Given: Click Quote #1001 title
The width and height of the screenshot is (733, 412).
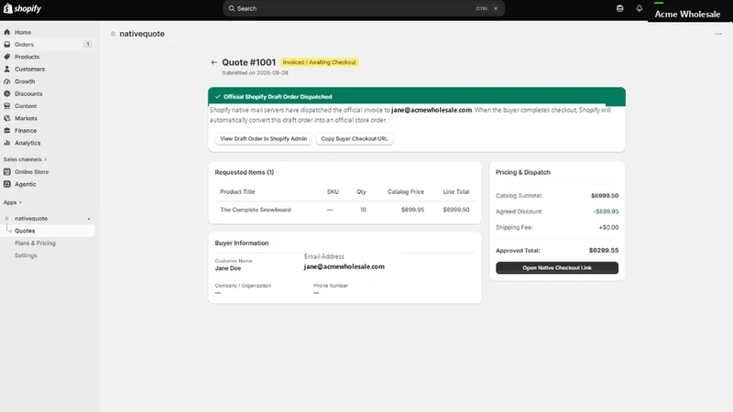Looking at the screenshot, I should (248, 62).
